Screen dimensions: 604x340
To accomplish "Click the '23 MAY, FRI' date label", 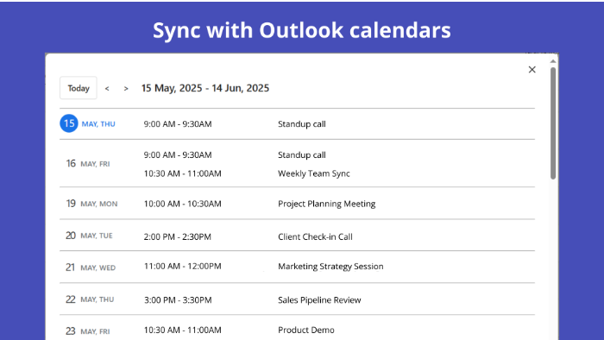I will [88, 331].
